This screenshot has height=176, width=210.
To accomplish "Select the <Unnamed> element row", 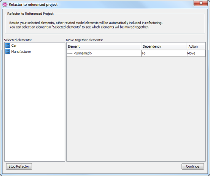I will 136,53.
